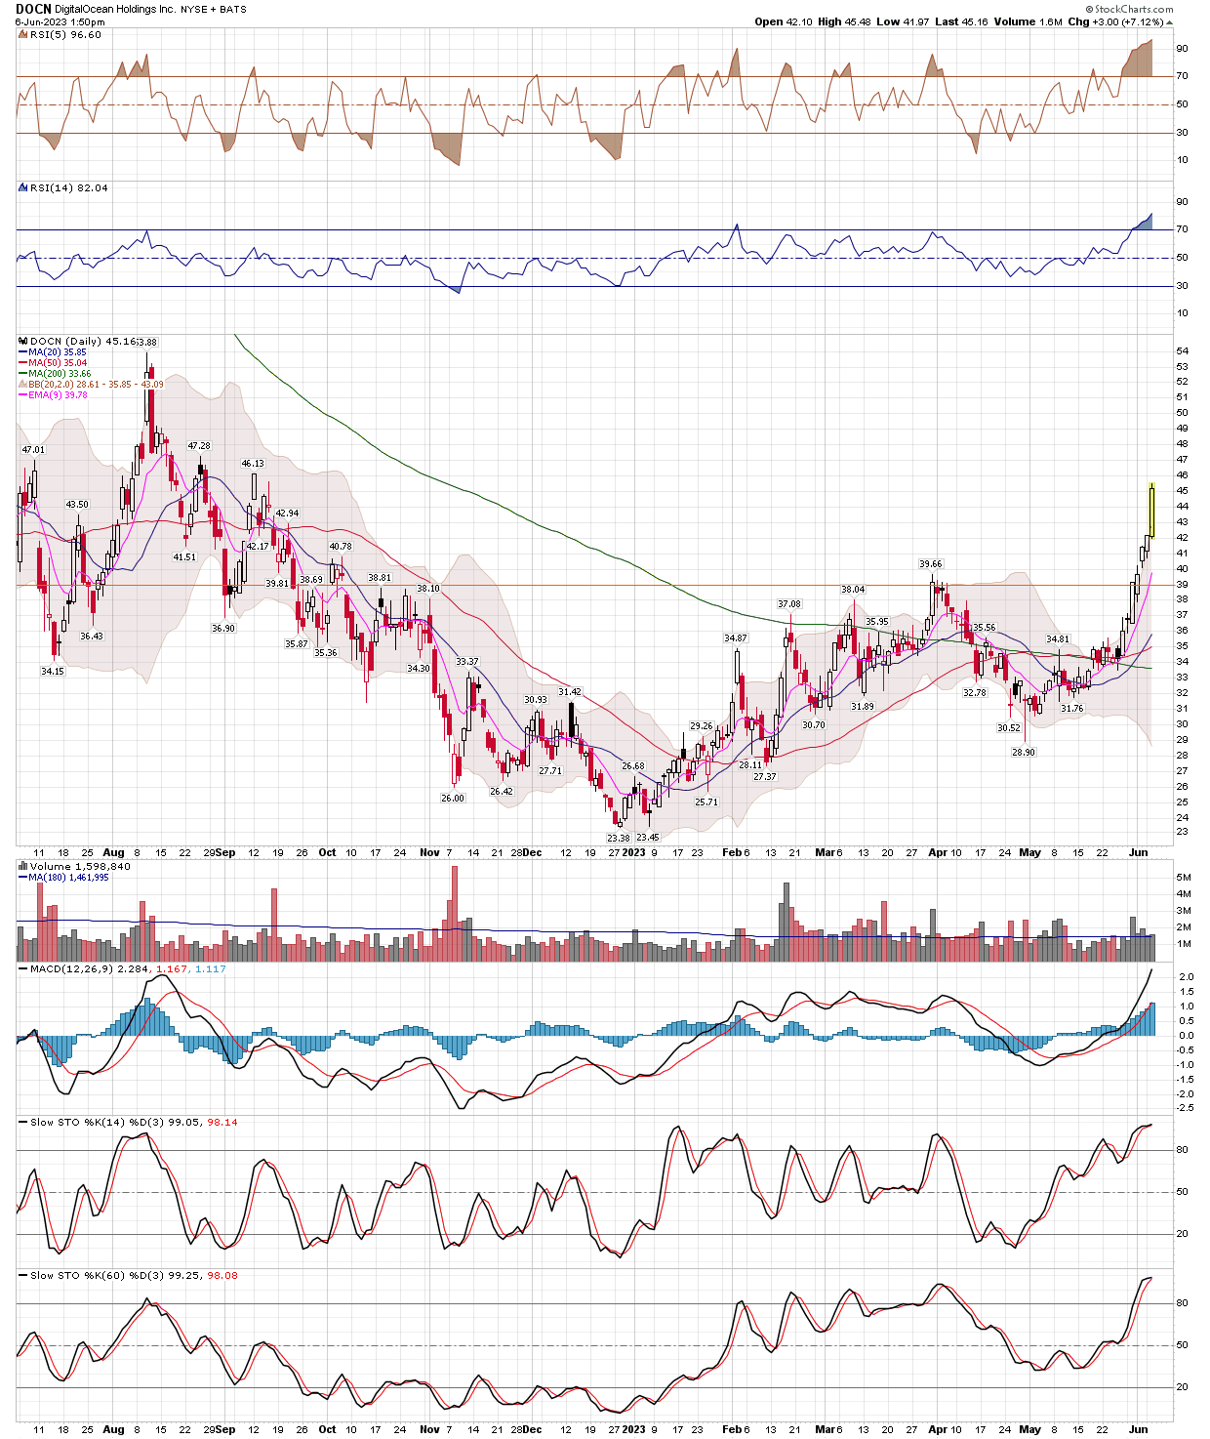Click the Volume 1,598,840 panel label
Viewport: 1210px width, 1439px height.
tap(80, 866)
